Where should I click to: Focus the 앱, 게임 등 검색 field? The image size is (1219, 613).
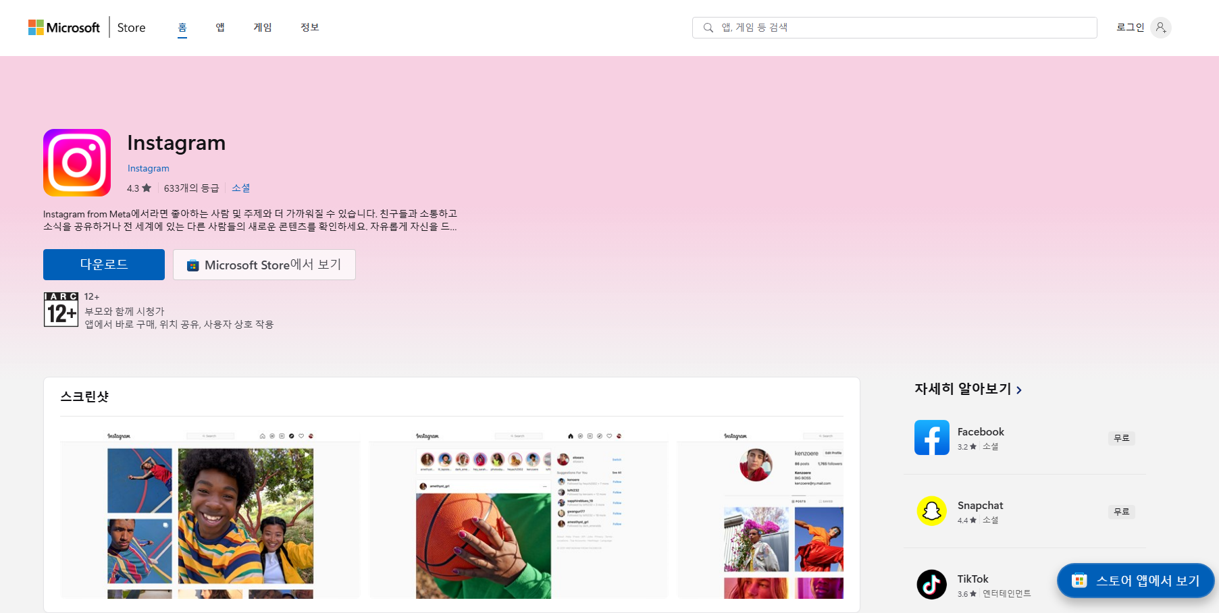point(894,28)
